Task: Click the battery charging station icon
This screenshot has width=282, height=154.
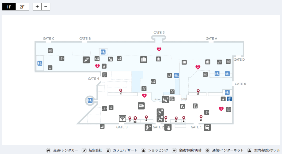Action: pyautogui.click(x=141, y=106)
